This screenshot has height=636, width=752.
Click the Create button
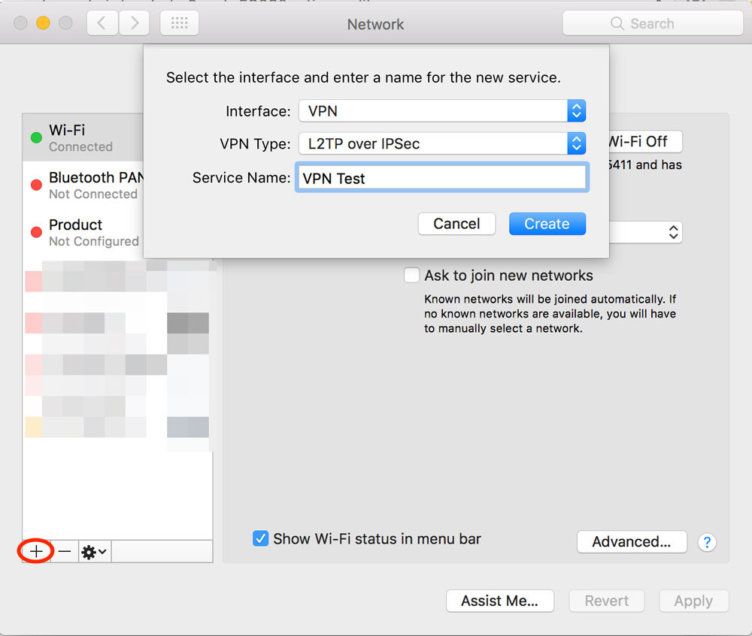pos(547,224)
